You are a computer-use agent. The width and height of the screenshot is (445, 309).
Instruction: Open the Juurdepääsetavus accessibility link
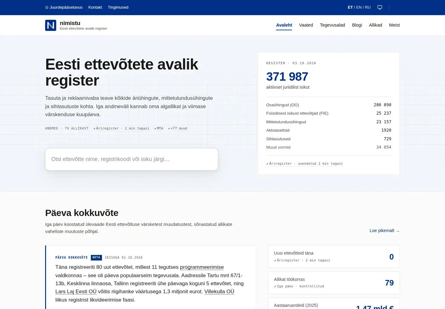[x=64, y=7]
